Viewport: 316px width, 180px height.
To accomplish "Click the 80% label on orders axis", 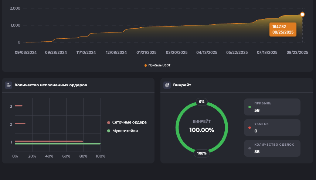I will 83,156.
